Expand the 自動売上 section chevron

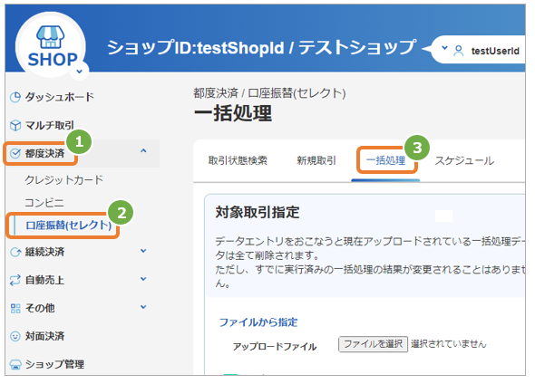point(143,279)
